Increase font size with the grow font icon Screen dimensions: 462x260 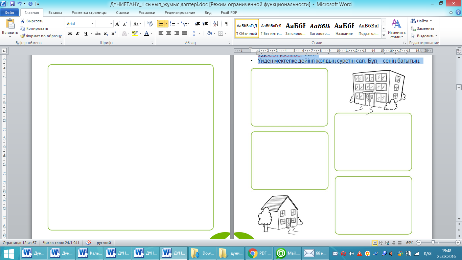click(118, 24)
